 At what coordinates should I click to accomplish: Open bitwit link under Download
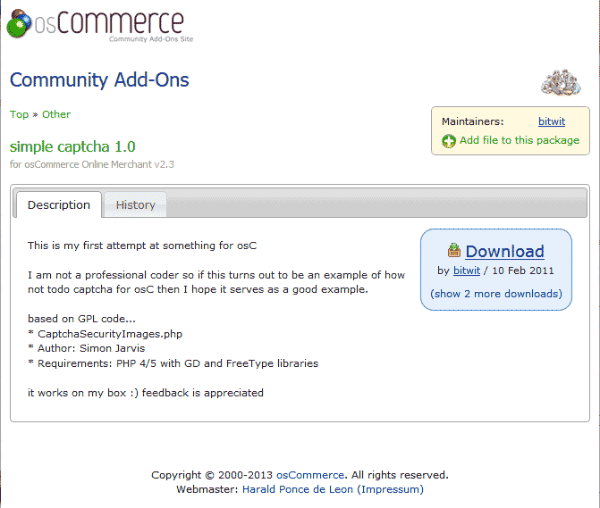point(467,271)
